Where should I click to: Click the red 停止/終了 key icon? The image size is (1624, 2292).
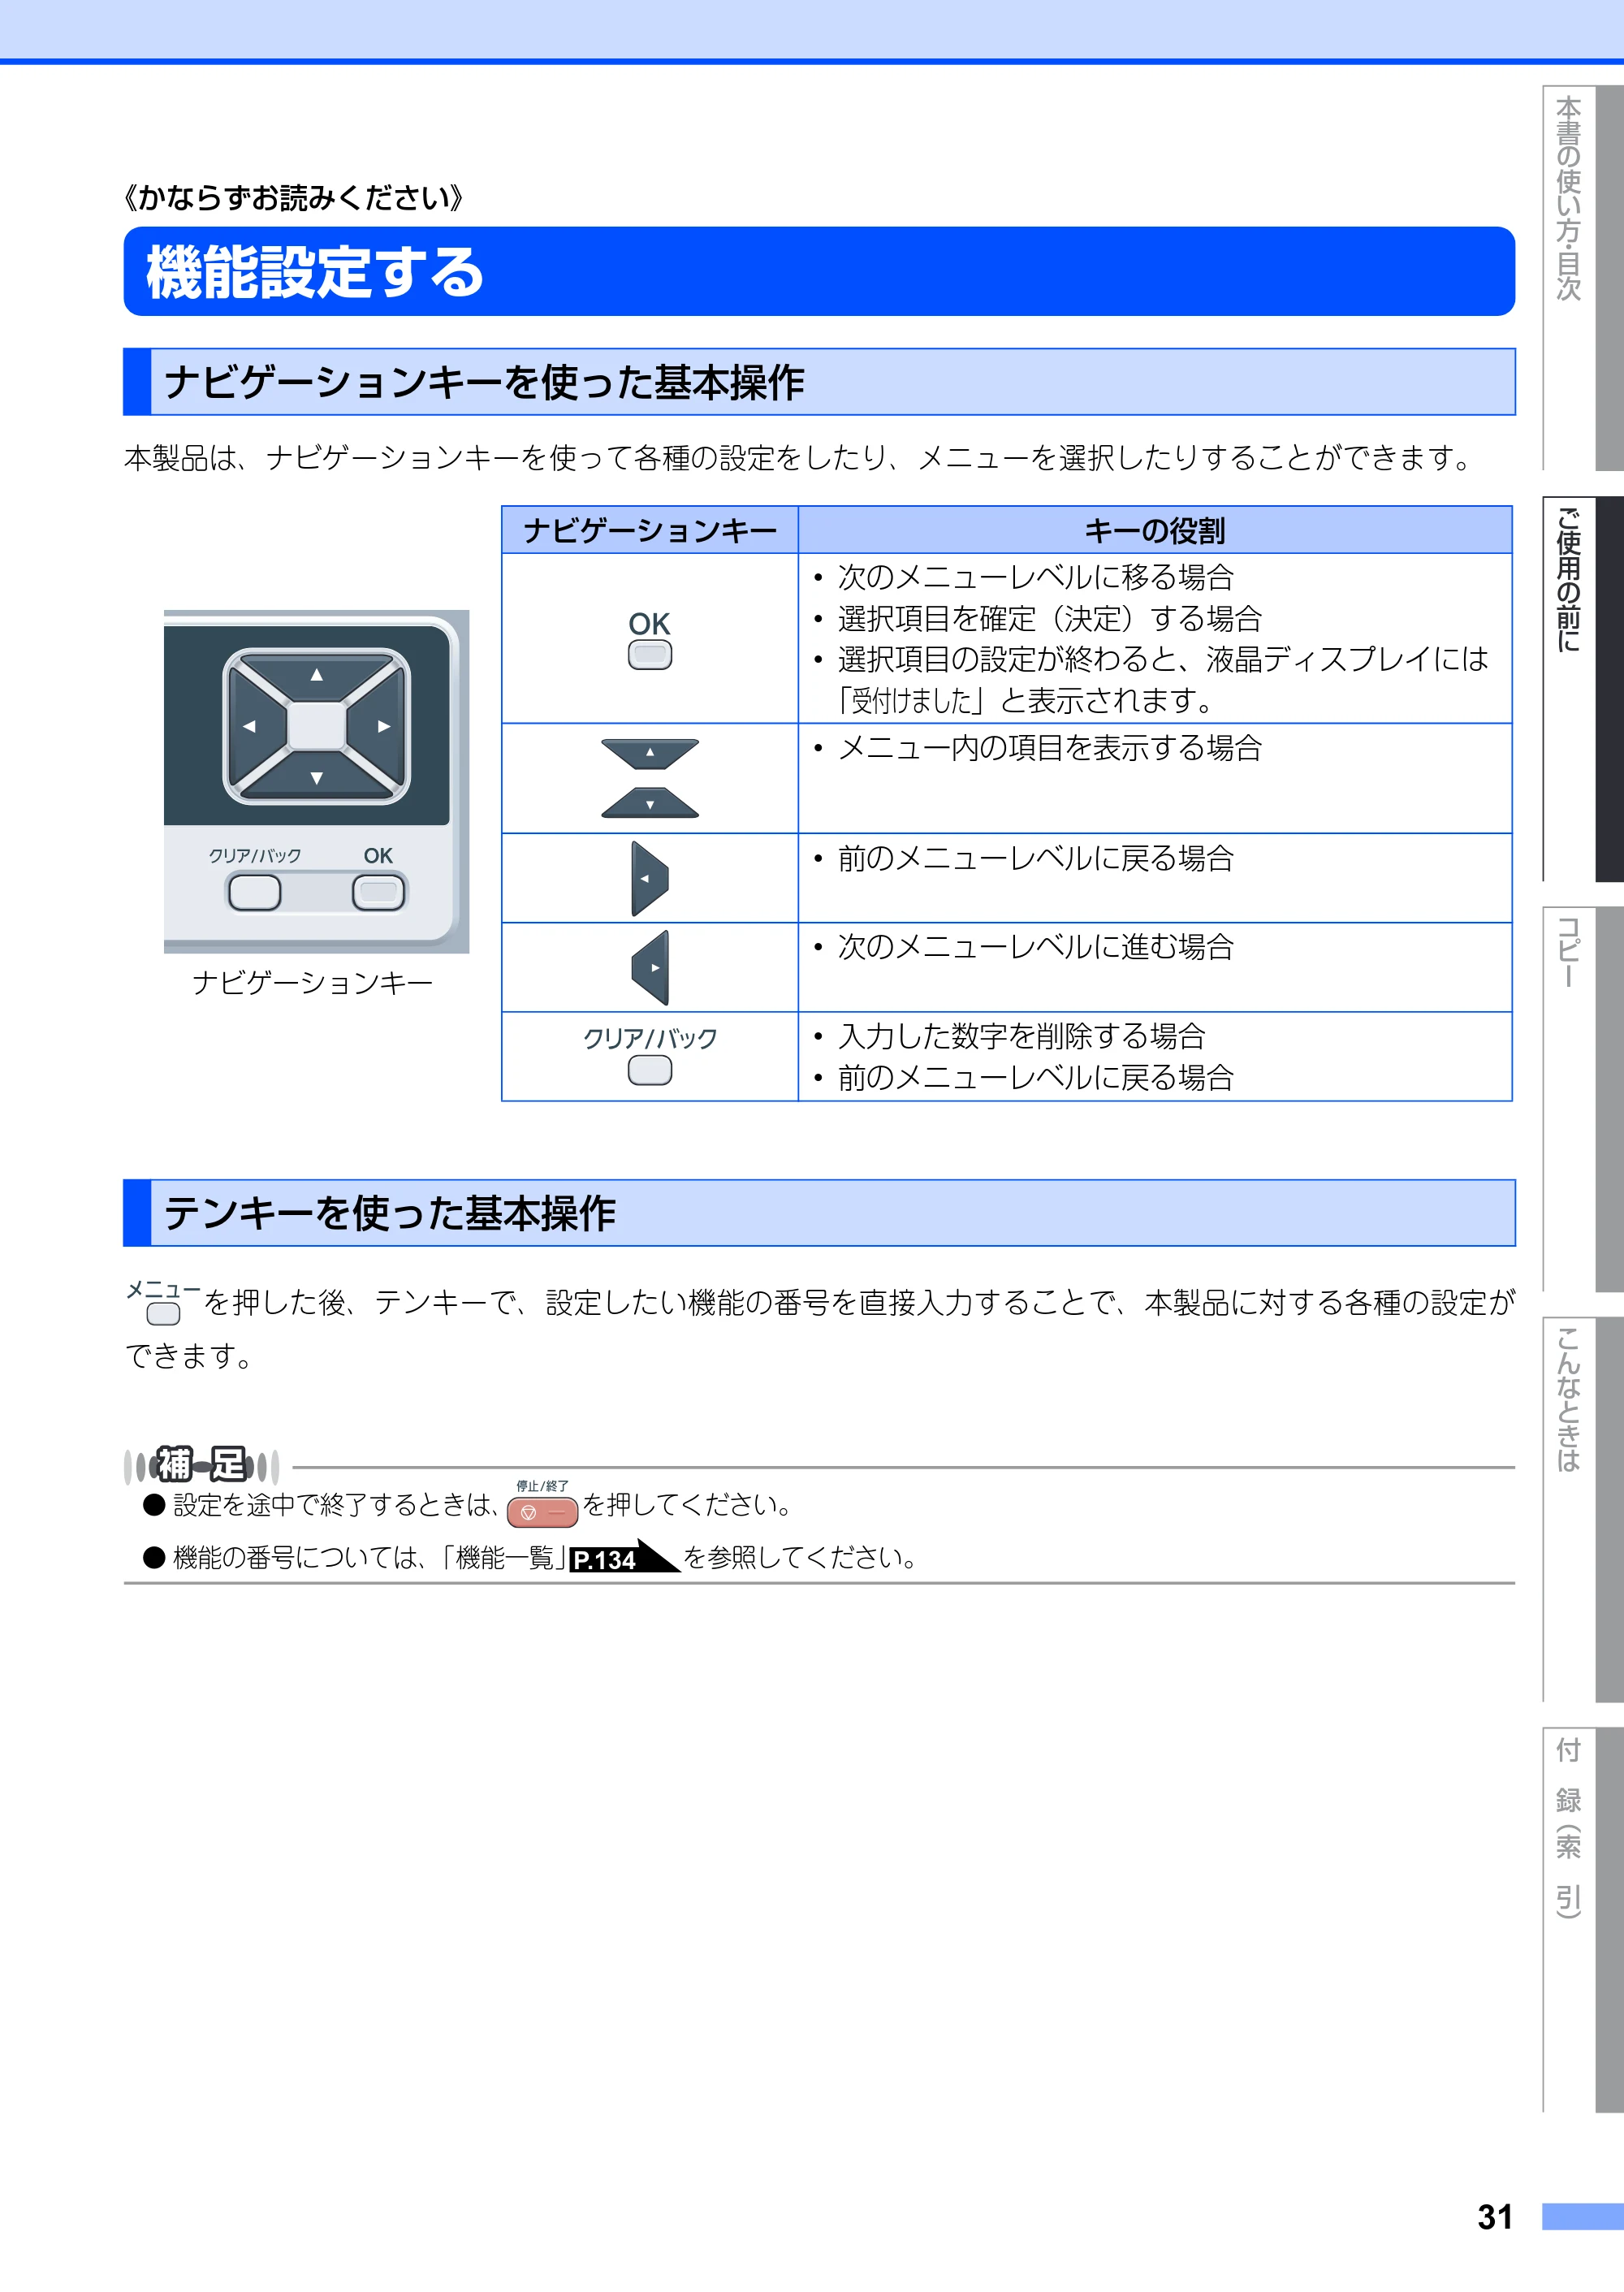tap(542, 1511)
